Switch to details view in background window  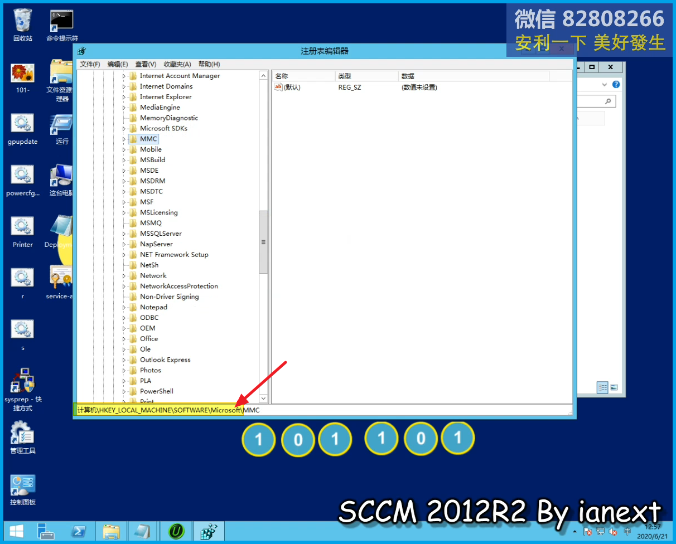pos(602,387)
